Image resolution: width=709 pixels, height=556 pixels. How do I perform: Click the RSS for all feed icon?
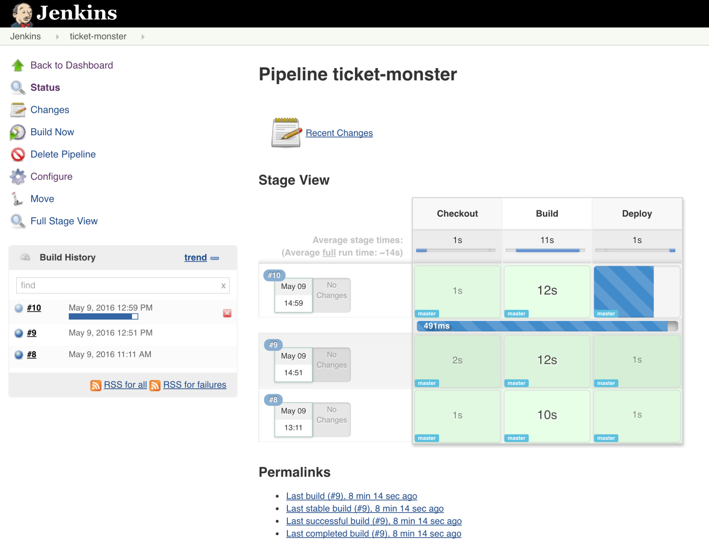pyautogui.click(x=95, y=385)
